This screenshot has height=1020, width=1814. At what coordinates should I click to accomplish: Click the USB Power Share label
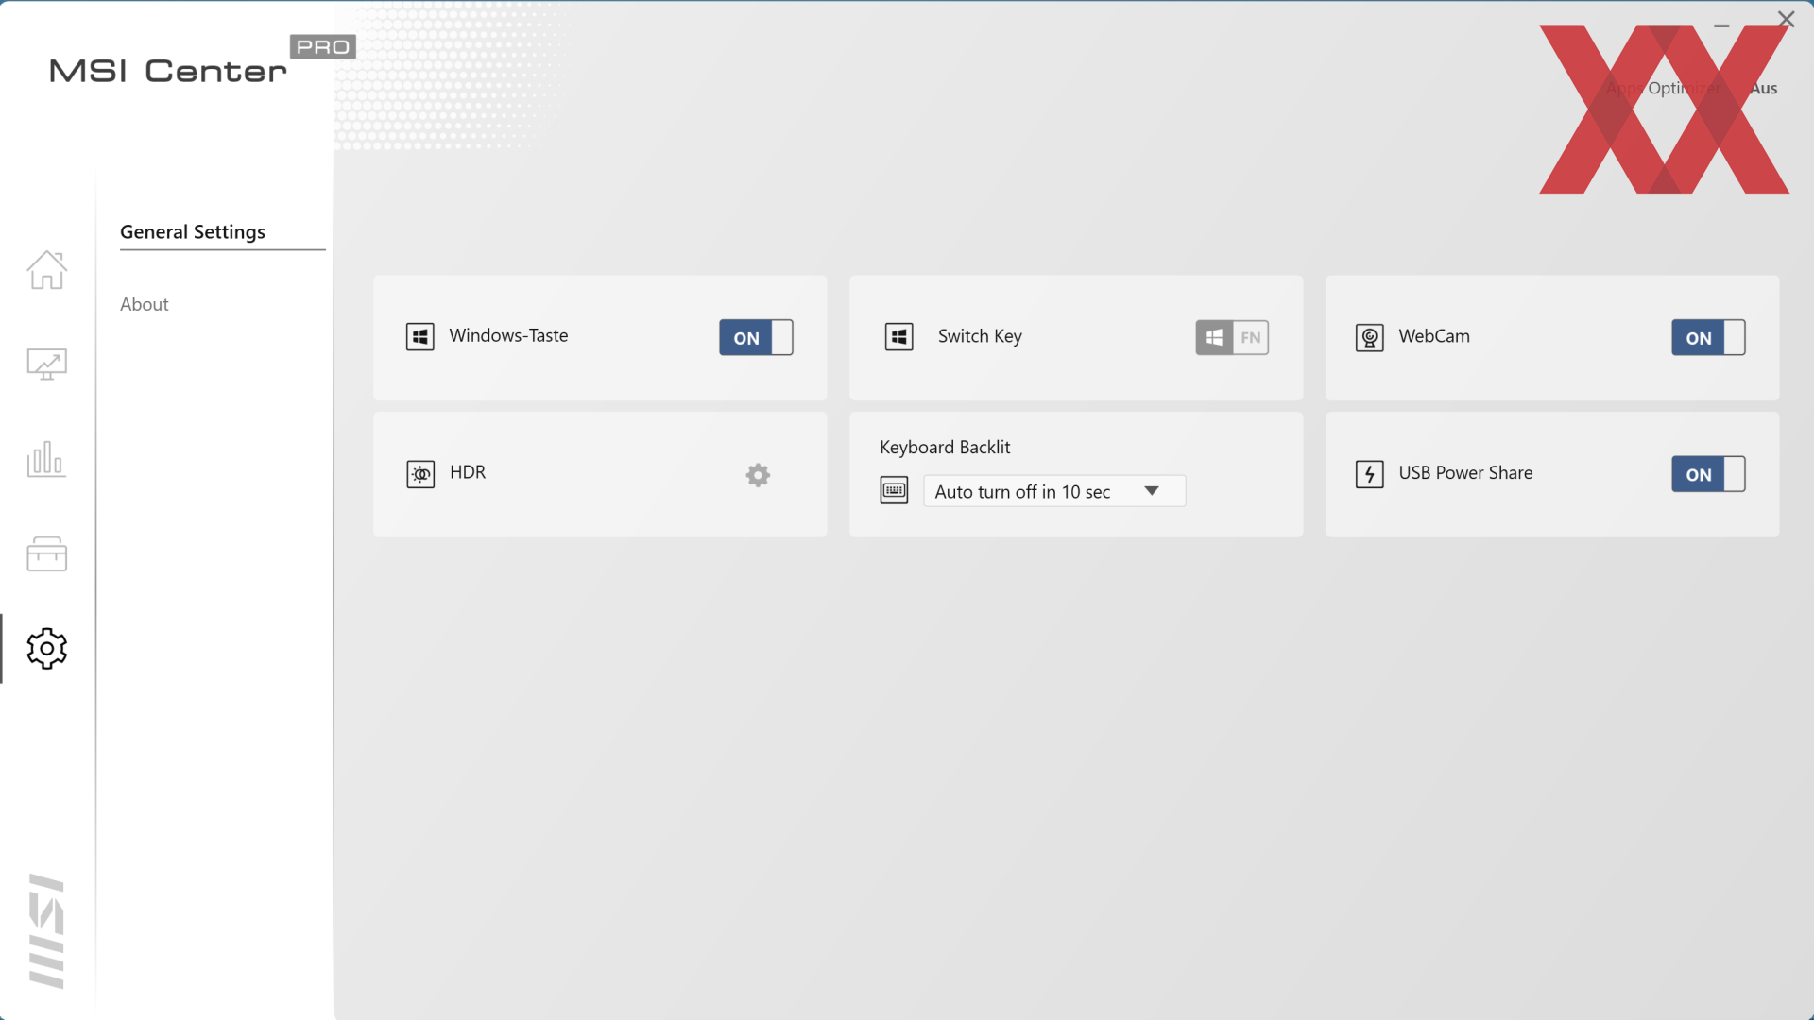[x=1465, y=473]
